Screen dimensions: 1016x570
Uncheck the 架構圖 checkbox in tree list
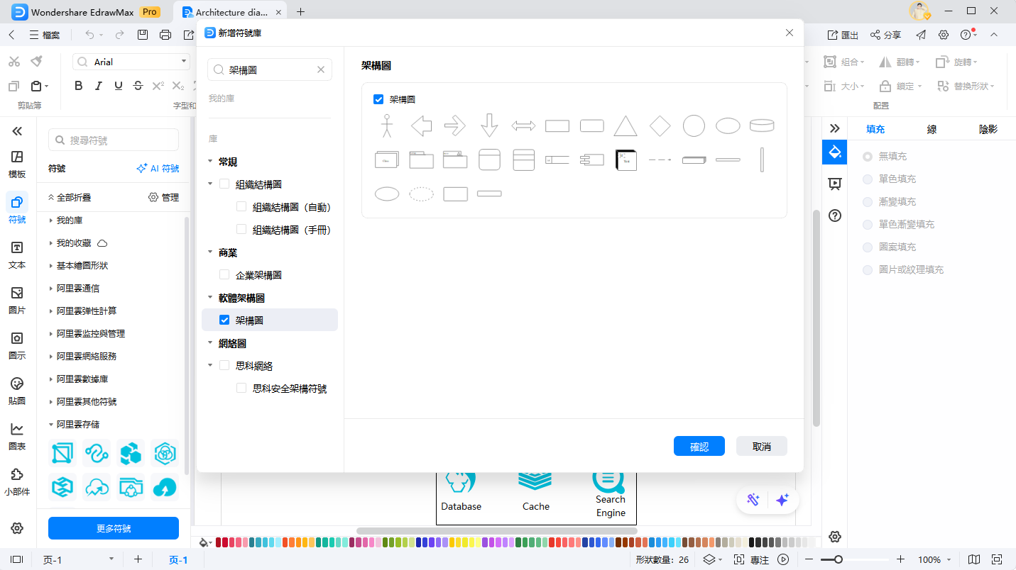tap(224, 320)
